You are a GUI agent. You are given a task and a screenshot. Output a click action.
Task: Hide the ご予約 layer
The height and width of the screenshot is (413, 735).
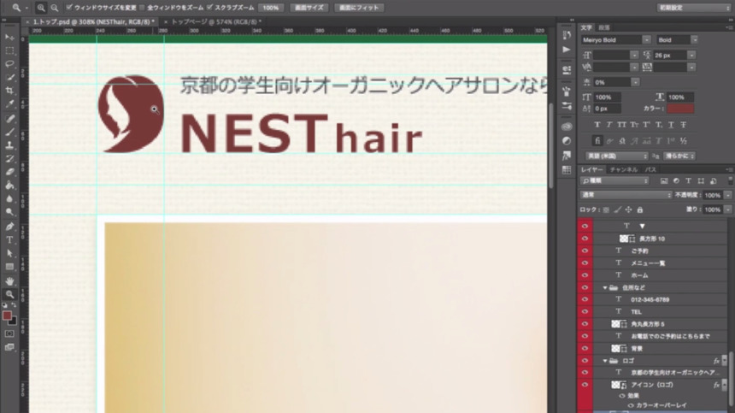[x=585, y=251]
